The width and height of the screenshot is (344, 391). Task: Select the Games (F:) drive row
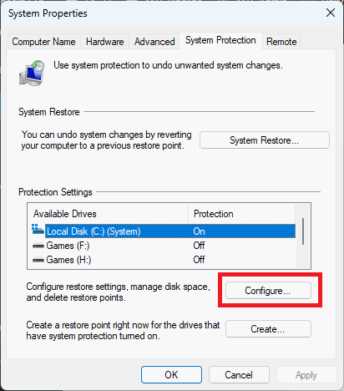164,246
